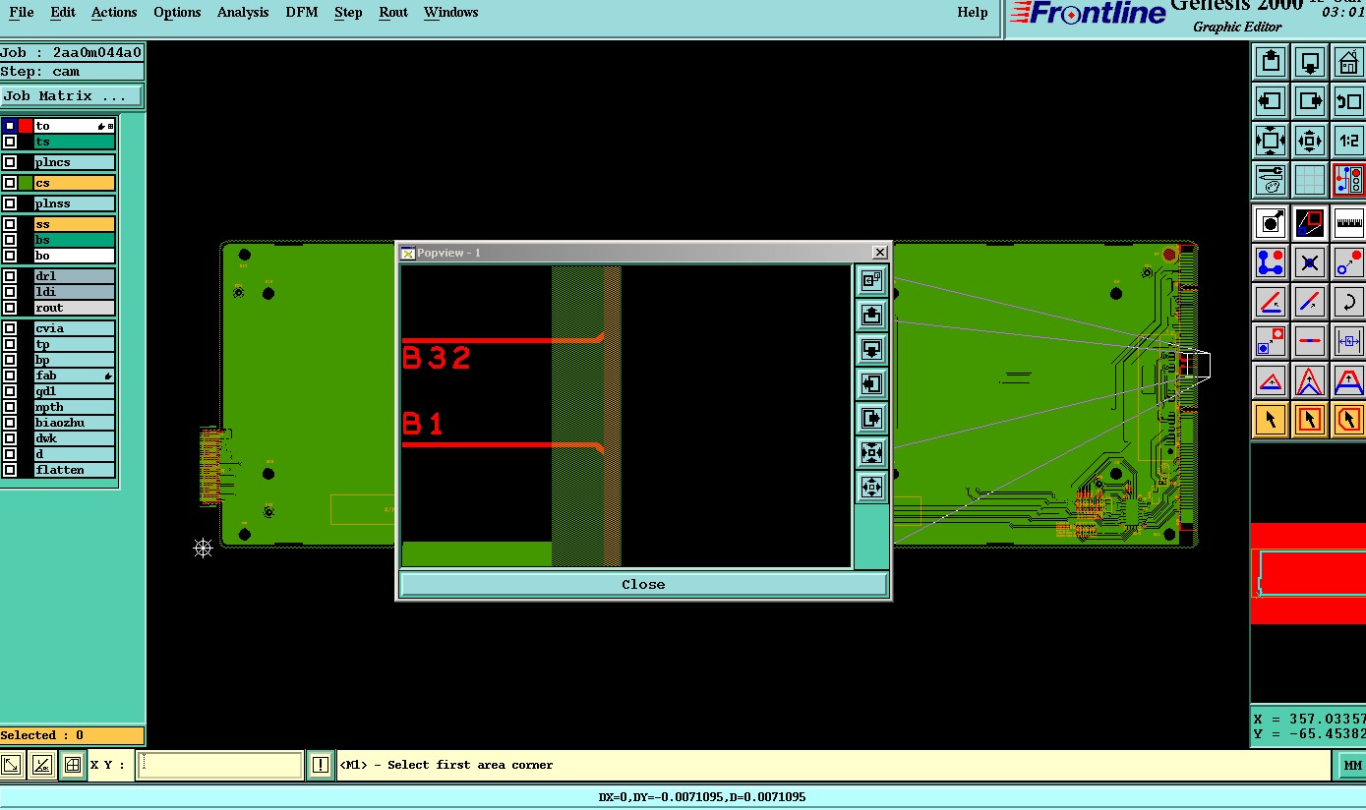Select the arrow in red polygon tool
This screenshot has height=810, width=1366.
1348,420
